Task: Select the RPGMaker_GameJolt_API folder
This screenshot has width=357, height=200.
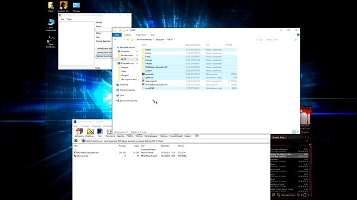Action: [x=189, y=67]
